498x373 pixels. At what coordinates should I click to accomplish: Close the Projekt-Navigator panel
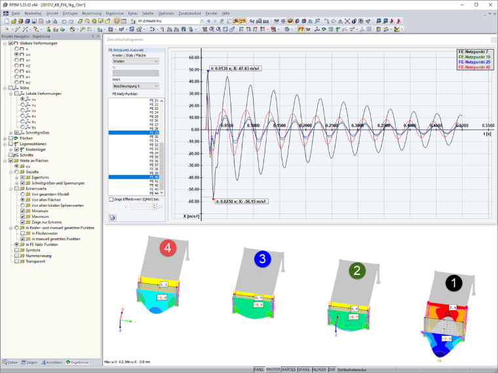[x=98, y=37]
